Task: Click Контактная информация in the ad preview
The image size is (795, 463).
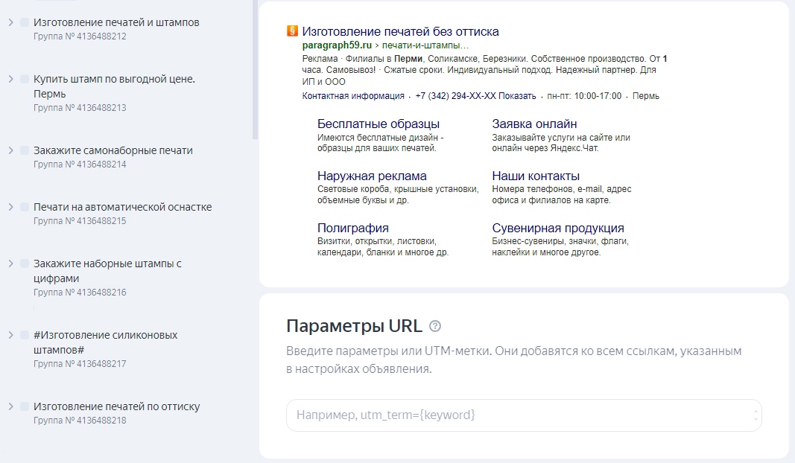Action: pyautogui.click(x=353, y=96)
